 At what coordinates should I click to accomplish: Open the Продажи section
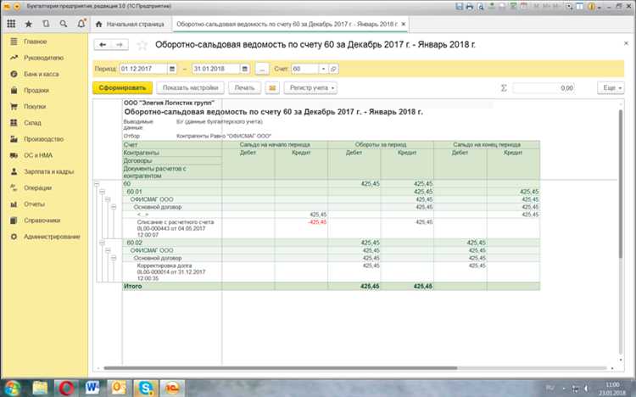coord(36,91)
